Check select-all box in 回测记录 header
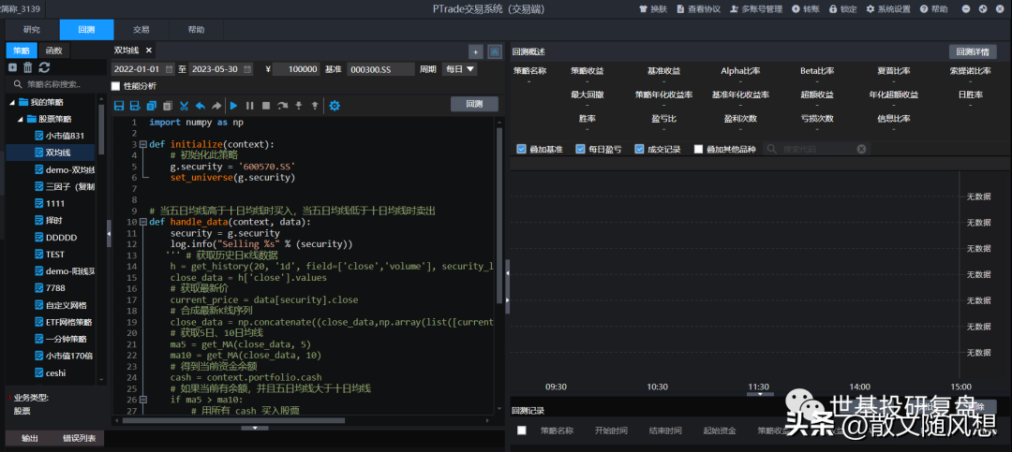Image resolution: width=1012 pixels, height=452 pixels. tap(522, 430)
